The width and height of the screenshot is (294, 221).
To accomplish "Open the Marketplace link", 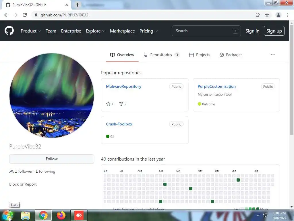I will [122, 31].
